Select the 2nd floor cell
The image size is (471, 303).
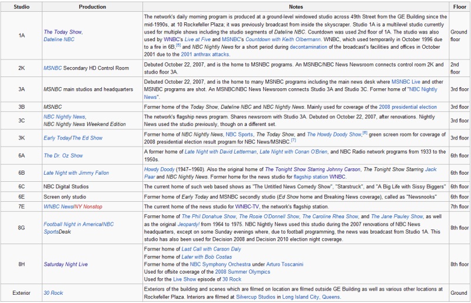[x=460, y=68]
